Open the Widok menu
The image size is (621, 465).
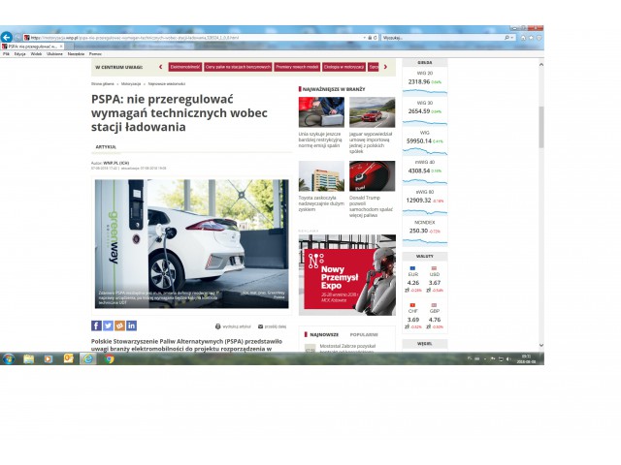point(36,53)
